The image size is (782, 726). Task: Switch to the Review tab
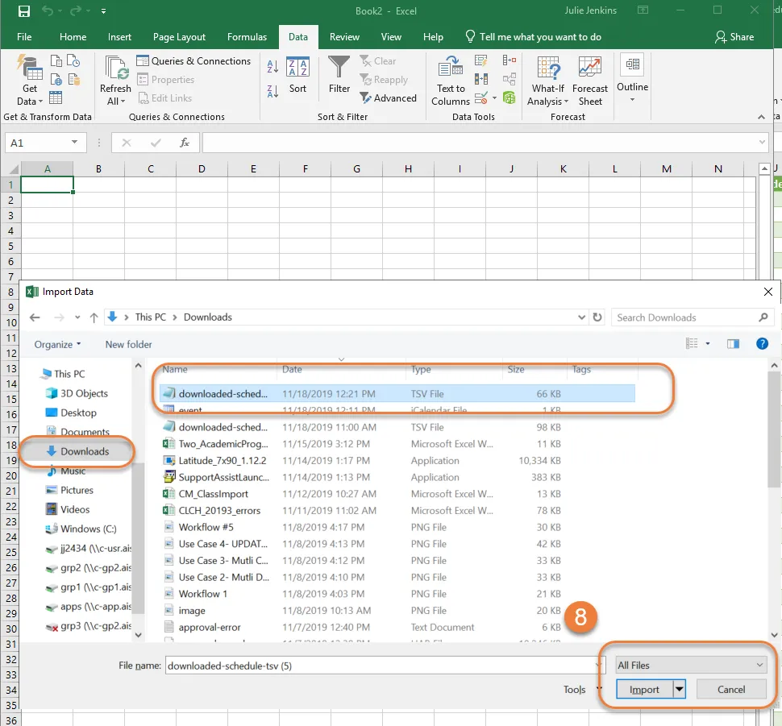344,37
